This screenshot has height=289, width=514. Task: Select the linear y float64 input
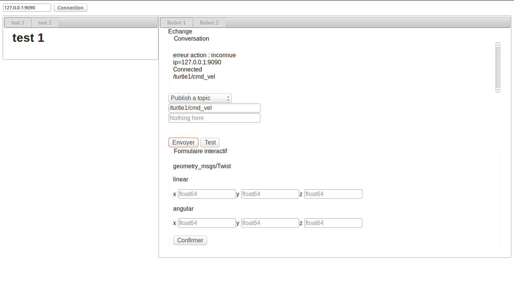(x=270, y=194)
